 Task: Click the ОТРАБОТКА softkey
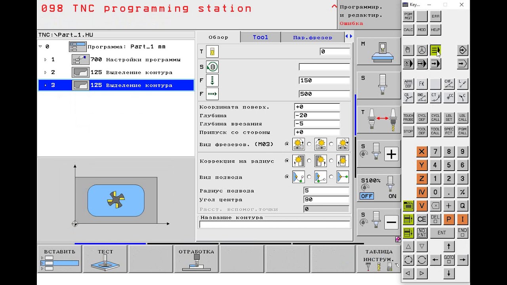pos(196,259)
